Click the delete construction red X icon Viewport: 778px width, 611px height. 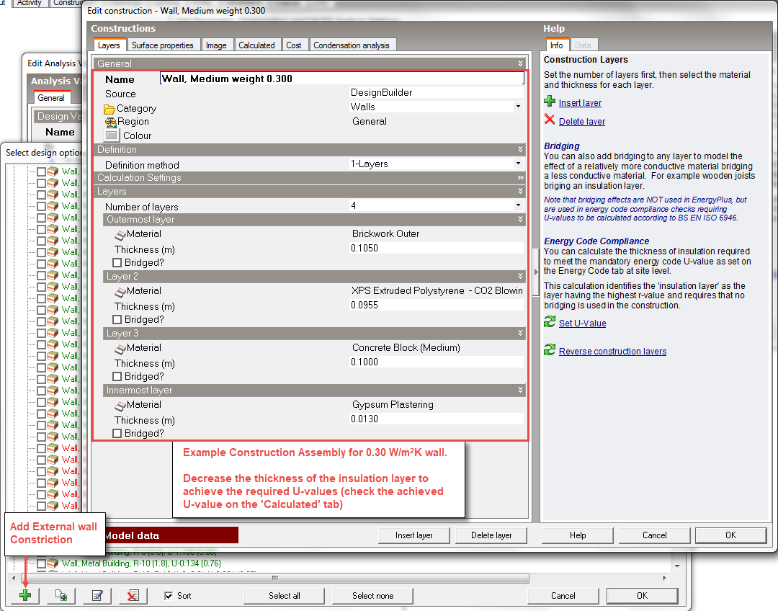133,596
